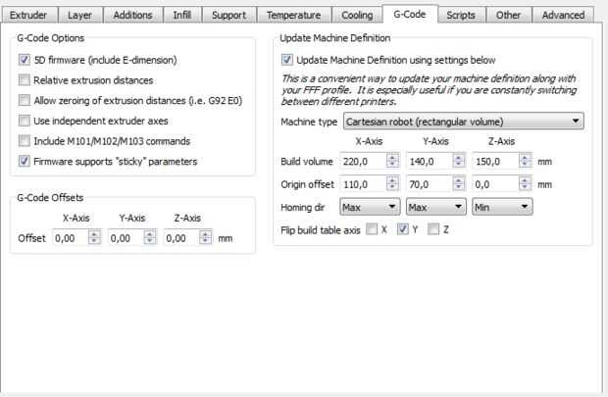Enable Allow zeroing of extrusion distances
This screenshot has width=608, height=397.
[x=25, y=100]
